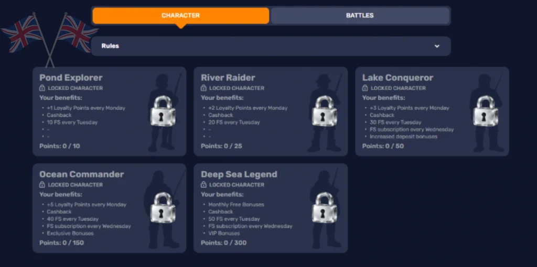The height and width of the screenshot is (267, 537).
Task: Click 'Increased deposit bonuses' benefit
Action: (x=403, y=137)
